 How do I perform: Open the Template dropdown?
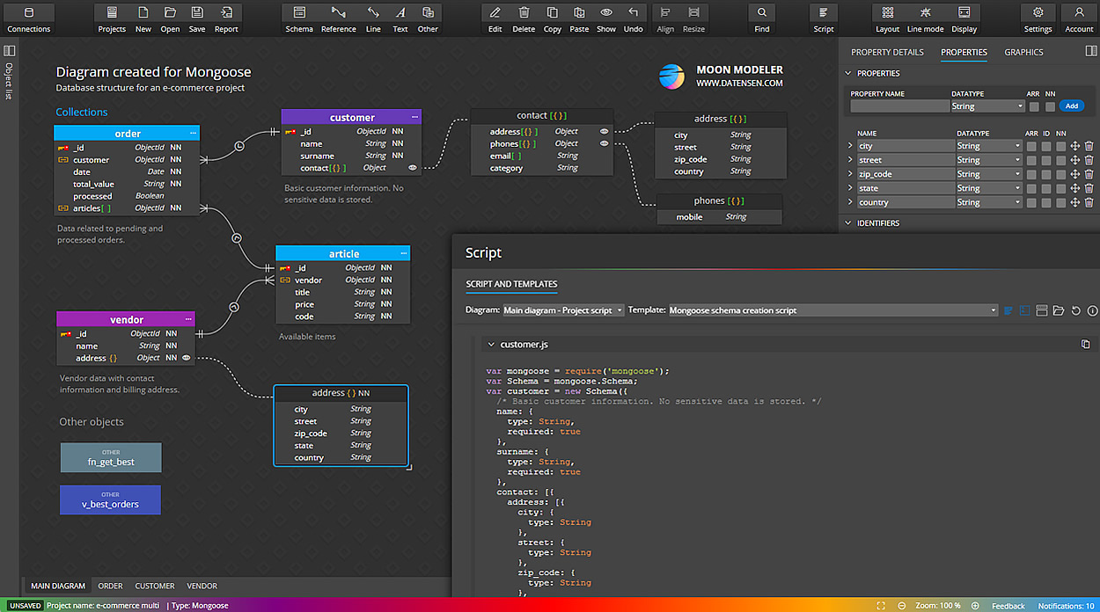point(833,310)
